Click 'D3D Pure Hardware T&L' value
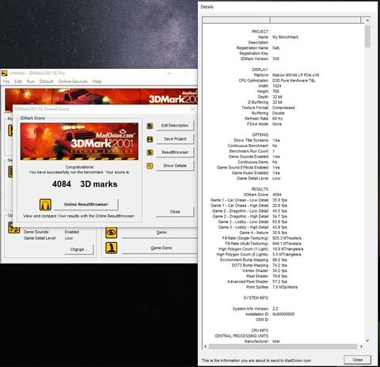Viewport: 380px width, 367px height. click(x=294, y=81)
